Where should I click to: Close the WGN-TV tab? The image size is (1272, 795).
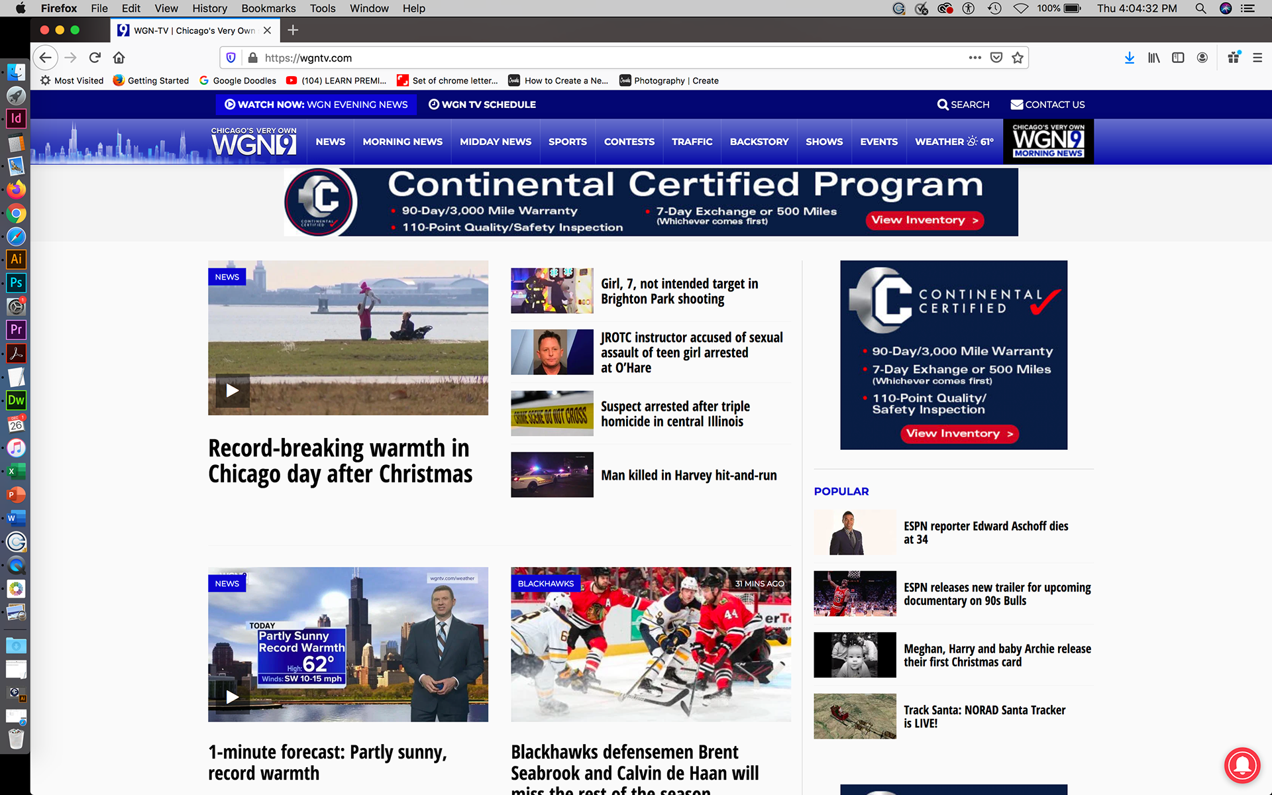tap(267, 30)
